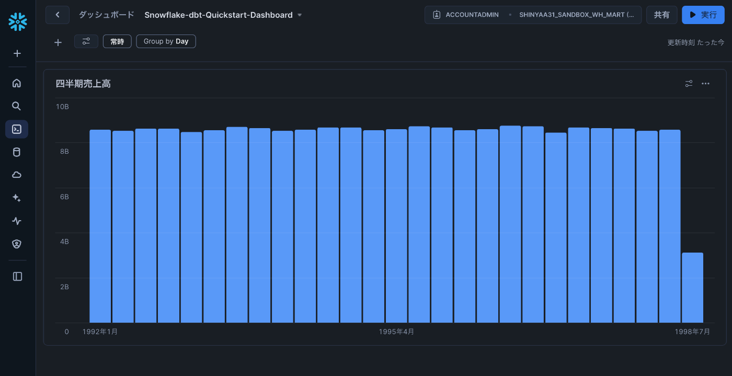Open the AI sparkle icon in the sidebar
This screenshot has height=376, width=732.
tap(17, 198)
